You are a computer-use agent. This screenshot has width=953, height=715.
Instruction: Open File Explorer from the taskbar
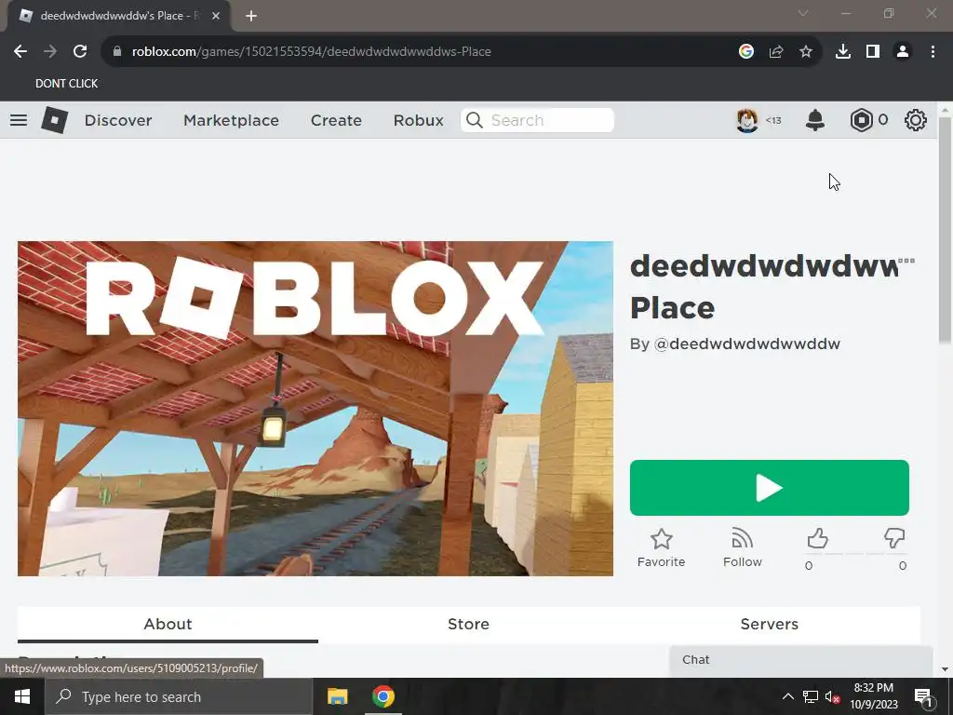(337, 696)
